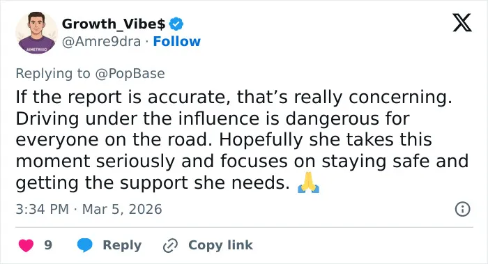Screen dimensions: 488x264
Task: Click the Mar 5, 2026 date
Action: point(122,209)
